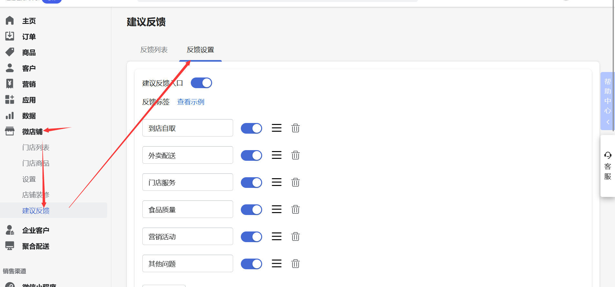This screenshot has width=615, height=287.
Task: Turn off the 其他问题 tag switch
Action: pyautogui.click(x=251, y=264)
